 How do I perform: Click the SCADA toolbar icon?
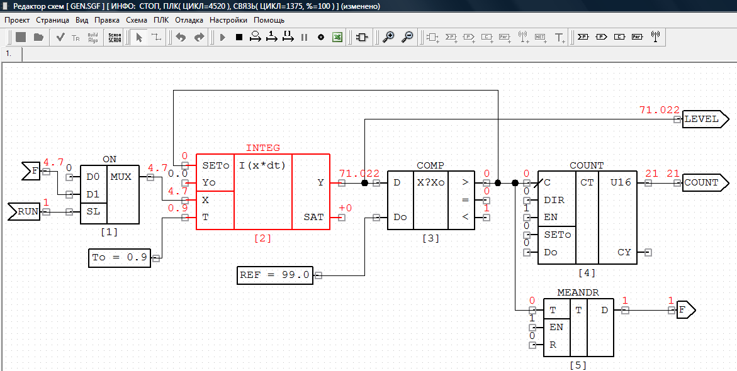pos(115,38)
